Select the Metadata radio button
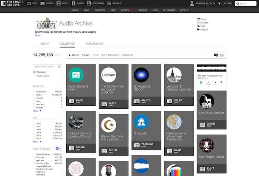This screenshot has width=259, height=176. point(34,72)
